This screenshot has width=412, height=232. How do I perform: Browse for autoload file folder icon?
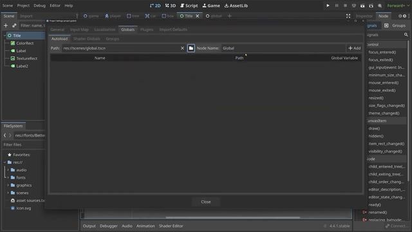point(191,48)
